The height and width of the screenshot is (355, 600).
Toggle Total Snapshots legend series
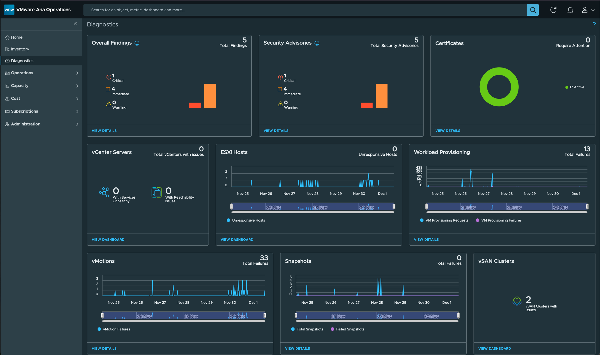[x=307, y=329]
